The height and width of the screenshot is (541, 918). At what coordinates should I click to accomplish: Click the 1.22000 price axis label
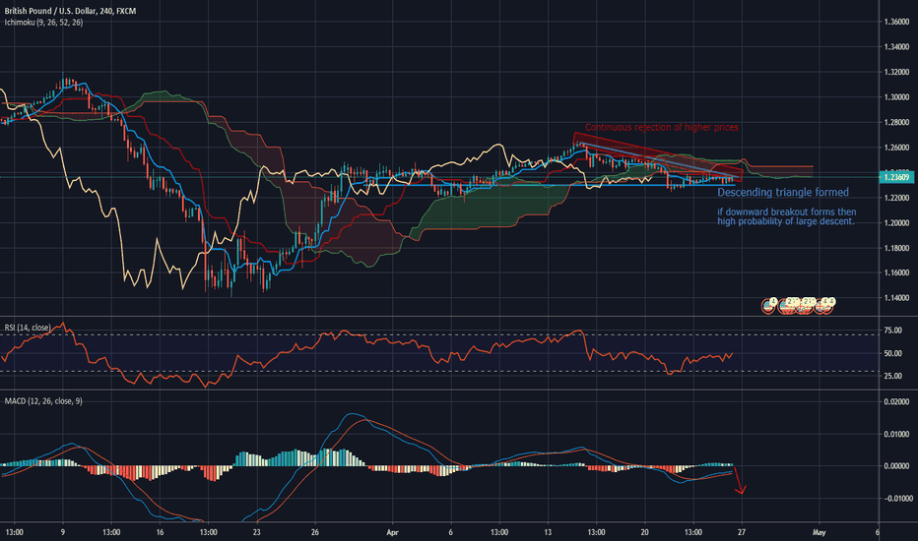tap(896, 198)
